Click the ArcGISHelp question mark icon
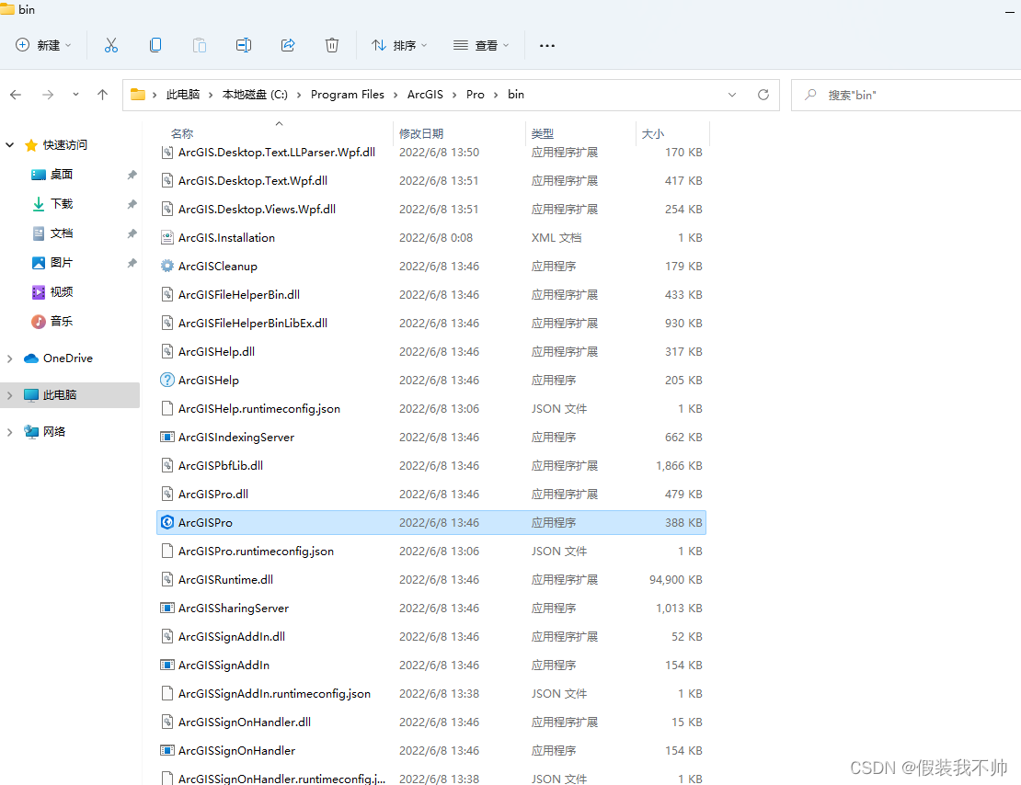Image resolution: width=1021 pixels, height=785 pixels. click(x=167, y=380)
